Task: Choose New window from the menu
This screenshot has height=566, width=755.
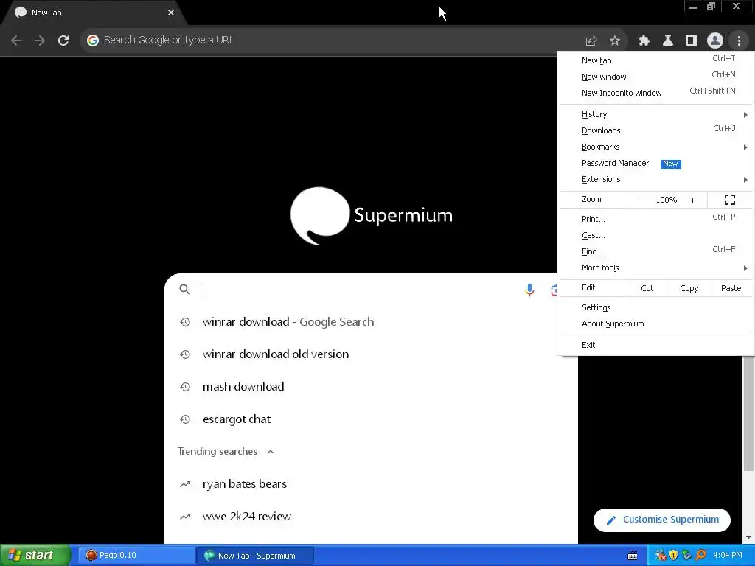Action: [655, 77]
